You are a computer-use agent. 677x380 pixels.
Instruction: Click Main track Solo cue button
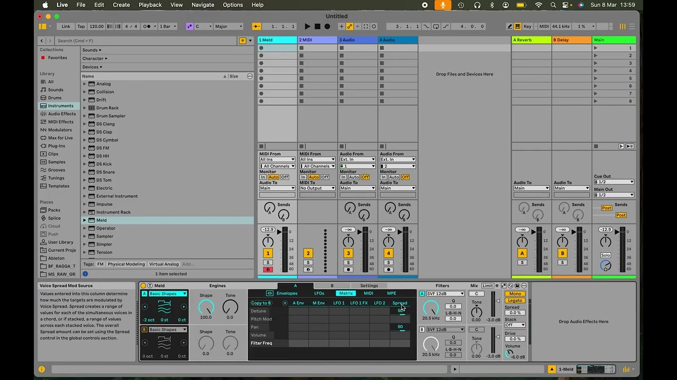point(606,255)
